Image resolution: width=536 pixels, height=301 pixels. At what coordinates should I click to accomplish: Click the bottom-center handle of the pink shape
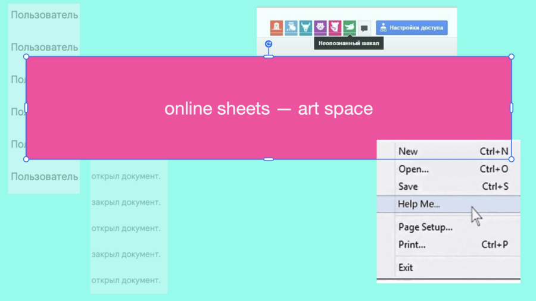click(x=269, y=159)
